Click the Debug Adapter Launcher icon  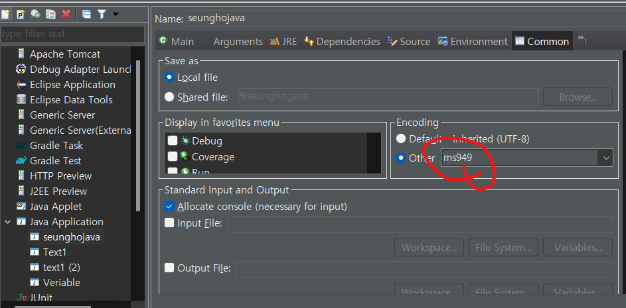pos(21,69)
